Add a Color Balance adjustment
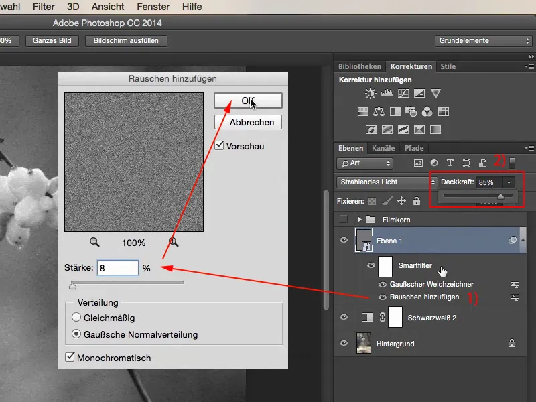This screenshot has height=402, width=536. pos(379,111)
